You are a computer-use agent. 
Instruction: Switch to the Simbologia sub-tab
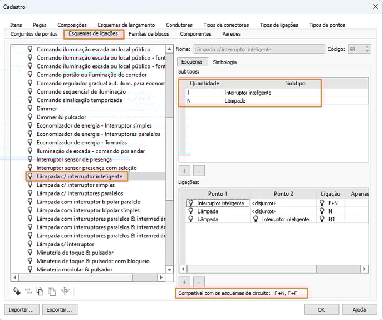point(224,62)
